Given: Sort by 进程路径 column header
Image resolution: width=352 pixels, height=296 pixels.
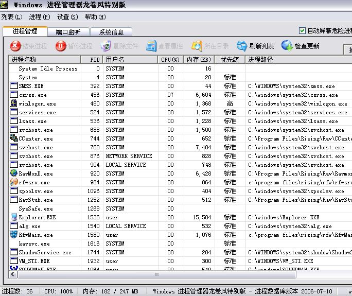Looking at the screenshot, I should [x=298, y=60].
